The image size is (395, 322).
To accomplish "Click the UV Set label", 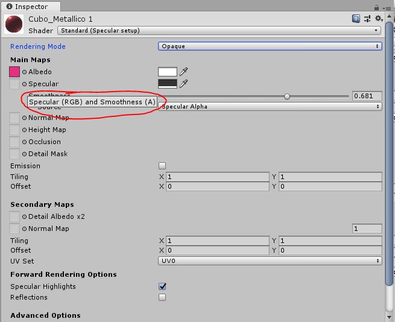I will tap(22, 261).
